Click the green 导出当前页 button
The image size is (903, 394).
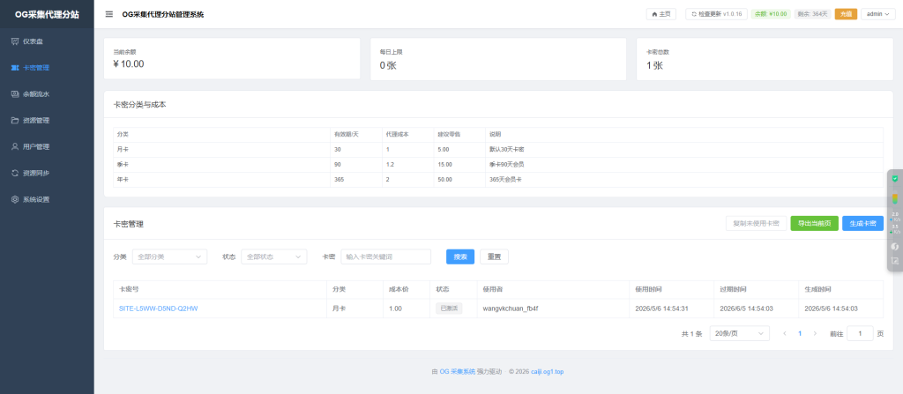click(814, 224)
